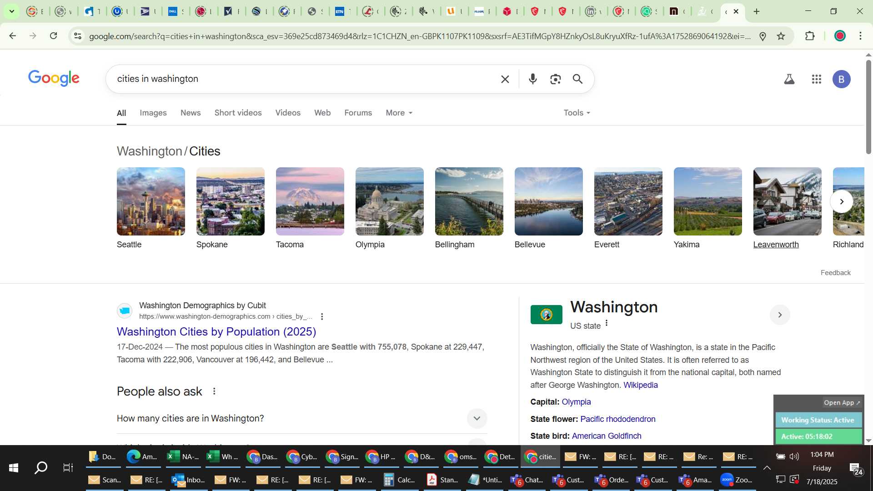The width and height of the screenshot is (873, 491).
Task: Open Zoom from taskbar
Action: (x=737, y=480)
